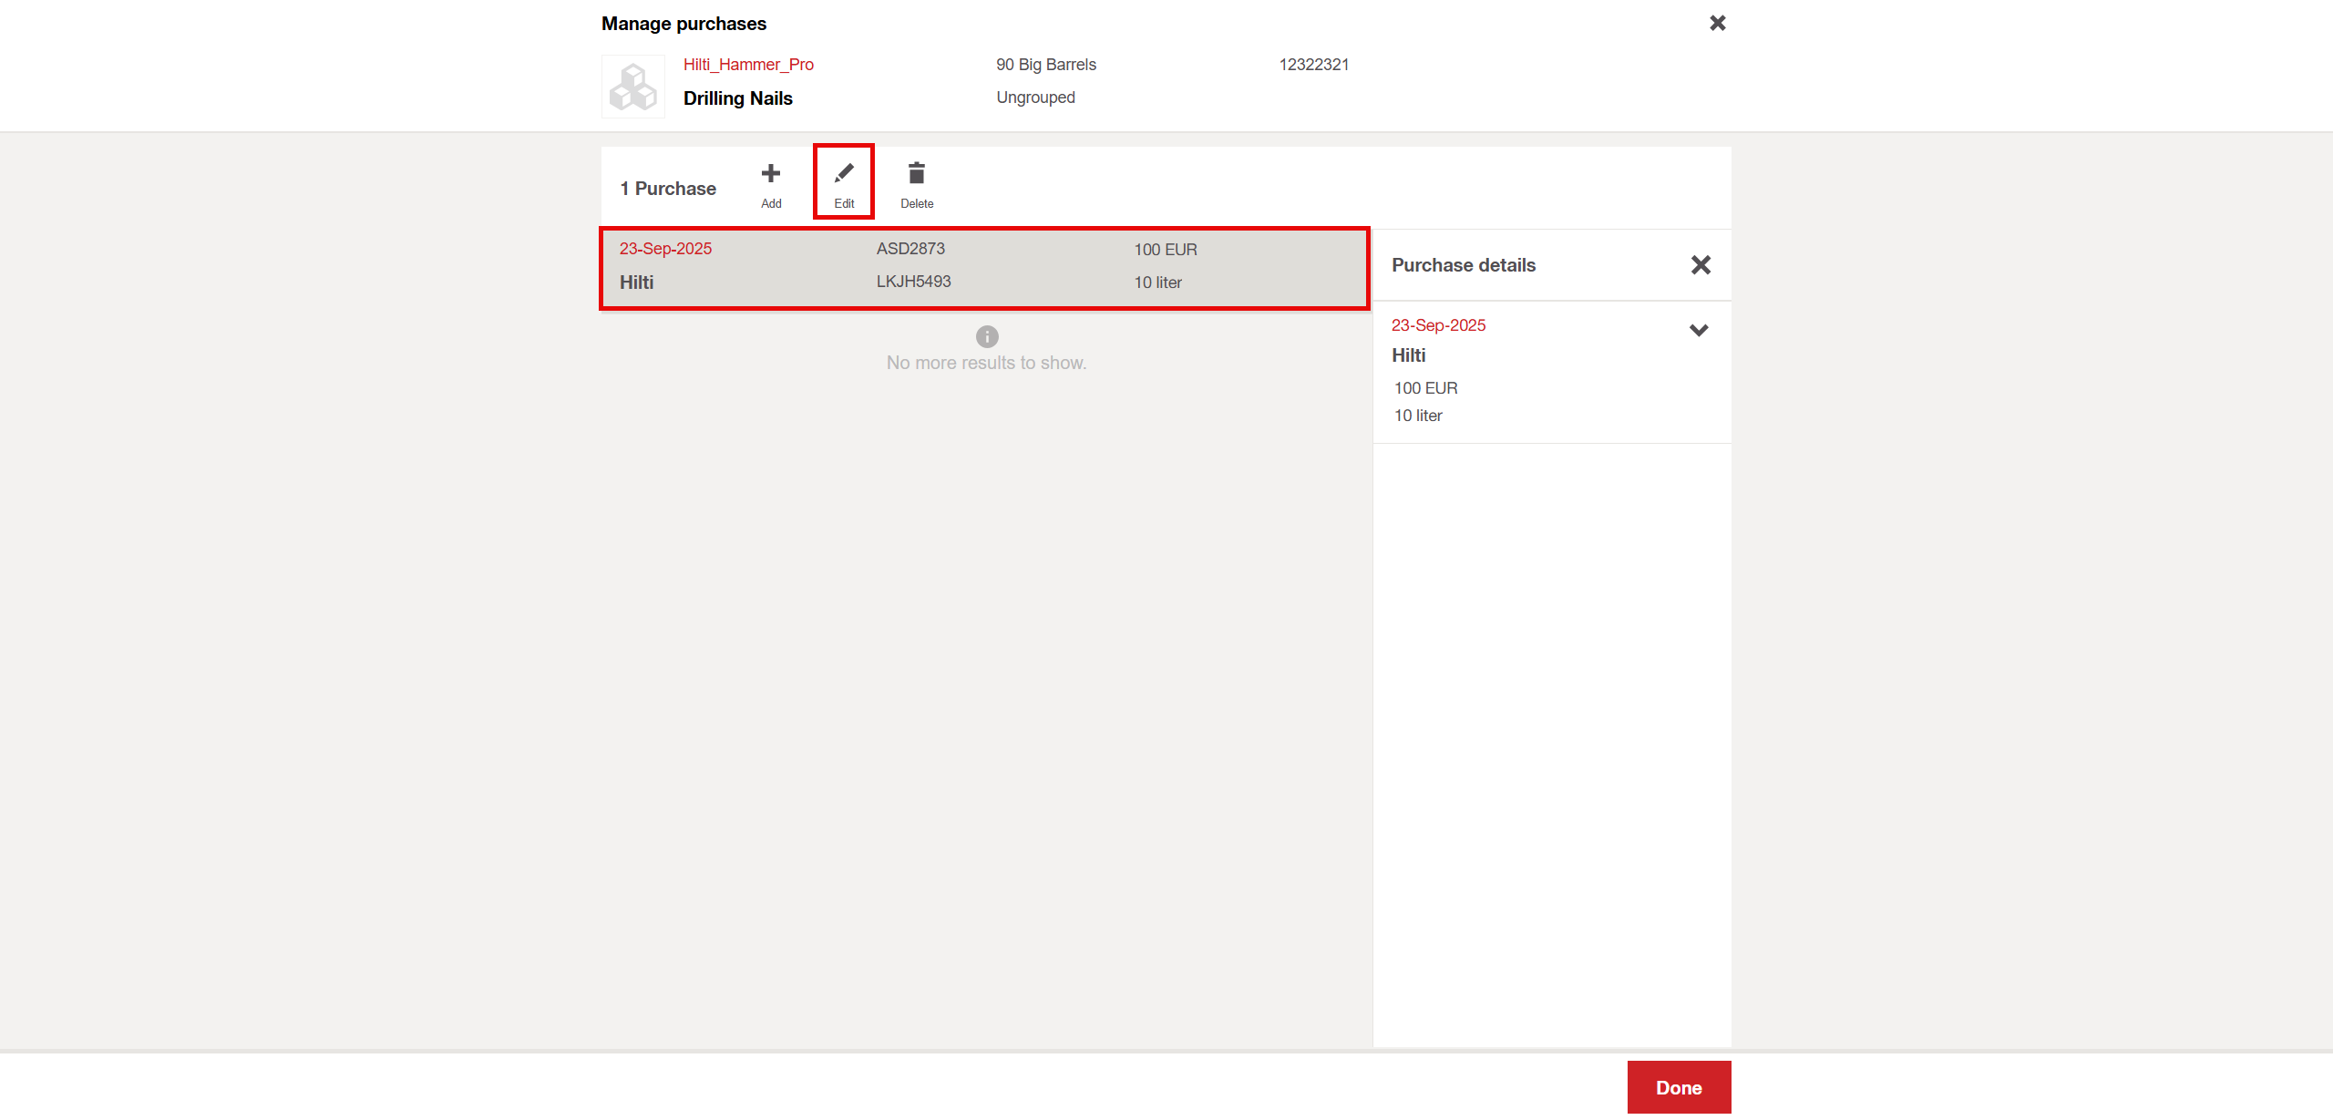Click the '90 Big Barrels' quantity text
This screenshot has width=2333, height=1120.
click(1045, 65)
